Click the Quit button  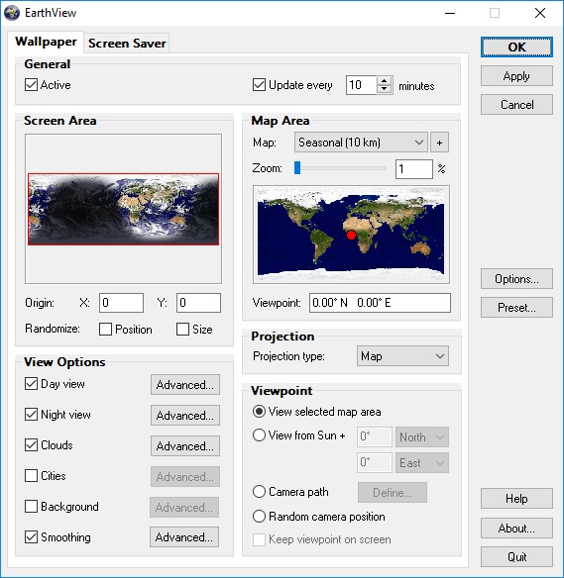(x=516, y=556)
